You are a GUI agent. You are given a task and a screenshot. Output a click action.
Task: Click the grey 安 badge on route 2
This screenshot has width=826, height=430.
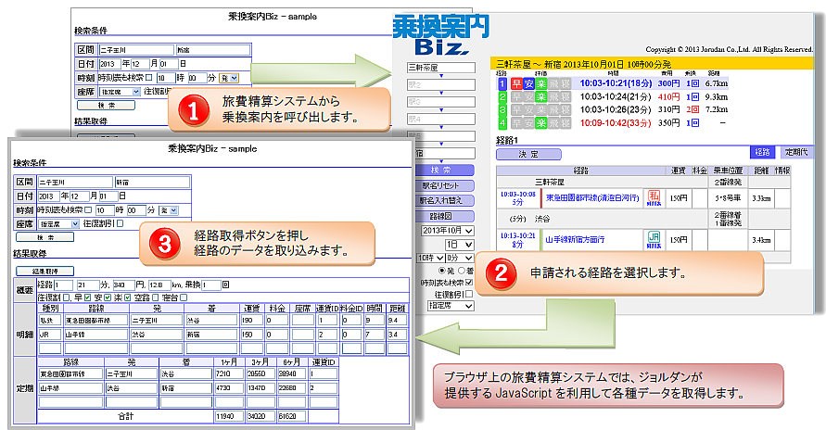[528, 96]
